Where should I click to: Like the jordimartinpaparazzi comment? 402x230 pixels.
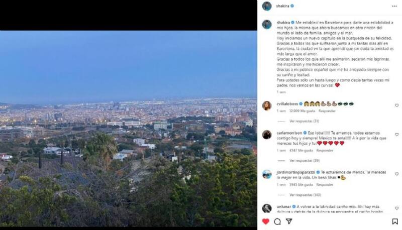[x=396, y=174]
